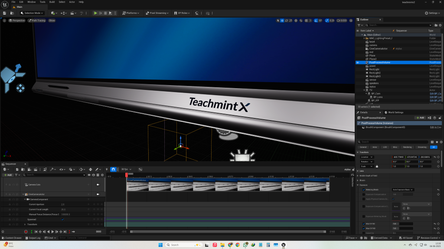Open the Metering Mode Auto Exposure Basic dropdown
Screen dimensions: 444x249
point(403,190)
